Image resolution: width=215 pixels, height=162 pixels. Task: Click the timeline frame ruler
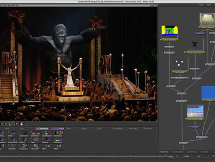click(84, 156)
